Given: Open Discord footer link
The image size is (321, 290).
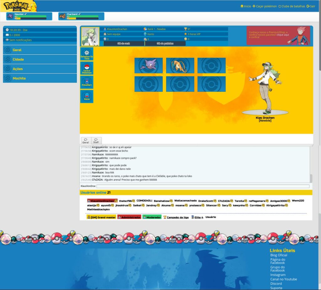Looking at the screenshot, I should pos(276,284).
